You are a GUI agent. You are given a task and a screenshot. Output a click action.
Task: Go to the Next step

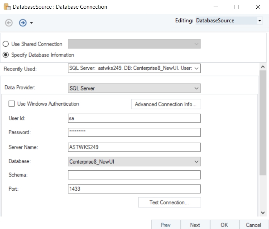point(195,225)
